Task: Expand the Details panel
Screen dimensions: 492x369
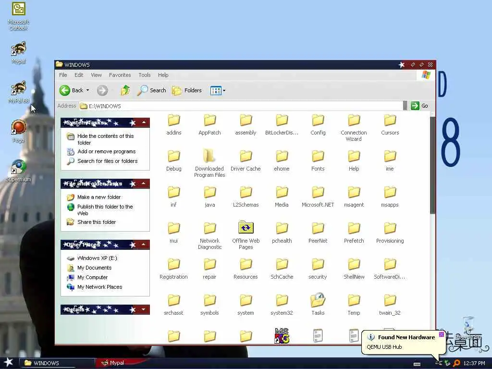Action: 144,309
